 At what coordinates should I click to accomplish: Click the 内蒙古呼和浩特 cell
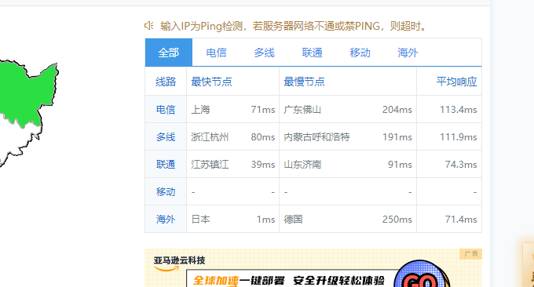coord(316,137)
